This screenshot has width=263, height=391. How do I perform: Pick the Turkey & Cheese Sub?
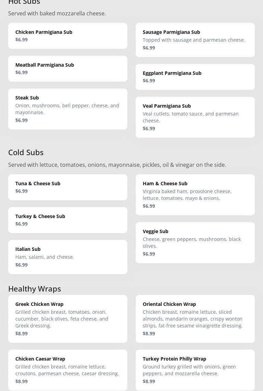(68, 220)
